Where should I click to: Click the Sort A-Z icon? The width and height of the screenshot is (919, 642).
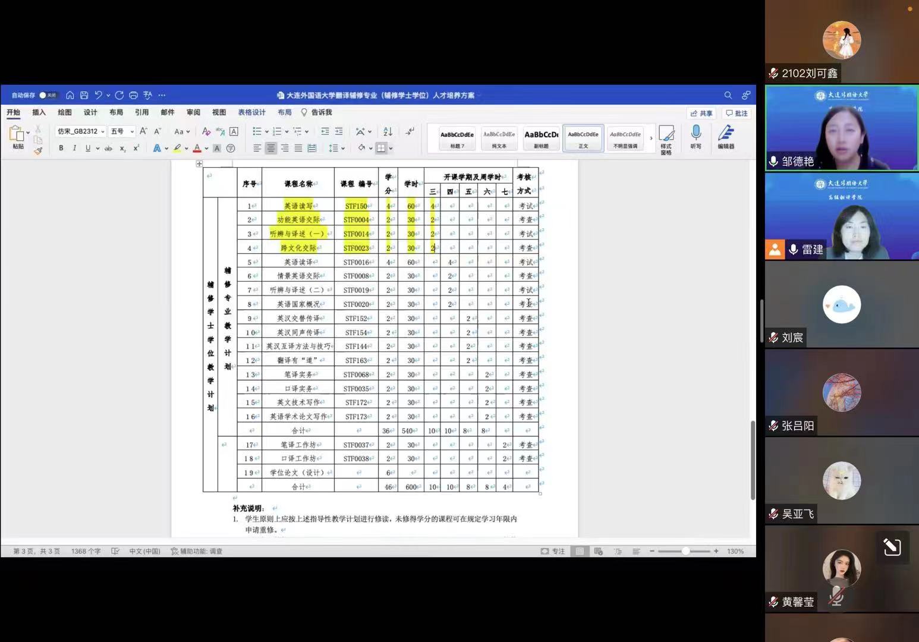(x=388, y=131)
